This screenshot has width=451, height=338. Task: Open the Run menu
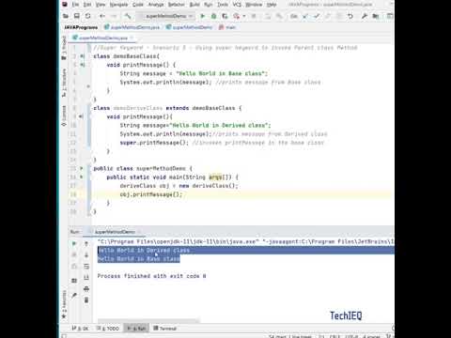209,5
